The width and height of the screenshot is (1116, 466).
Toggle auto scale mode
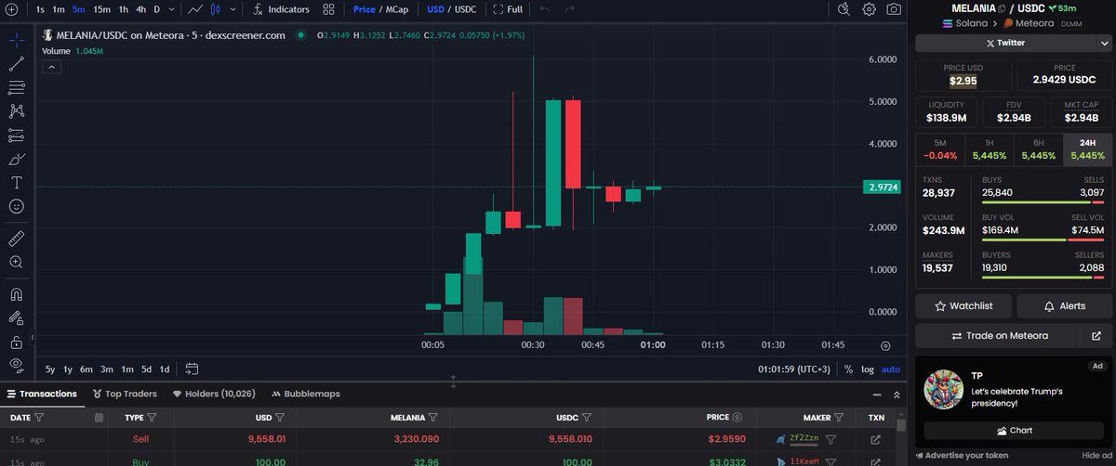[x=891, y=369]
